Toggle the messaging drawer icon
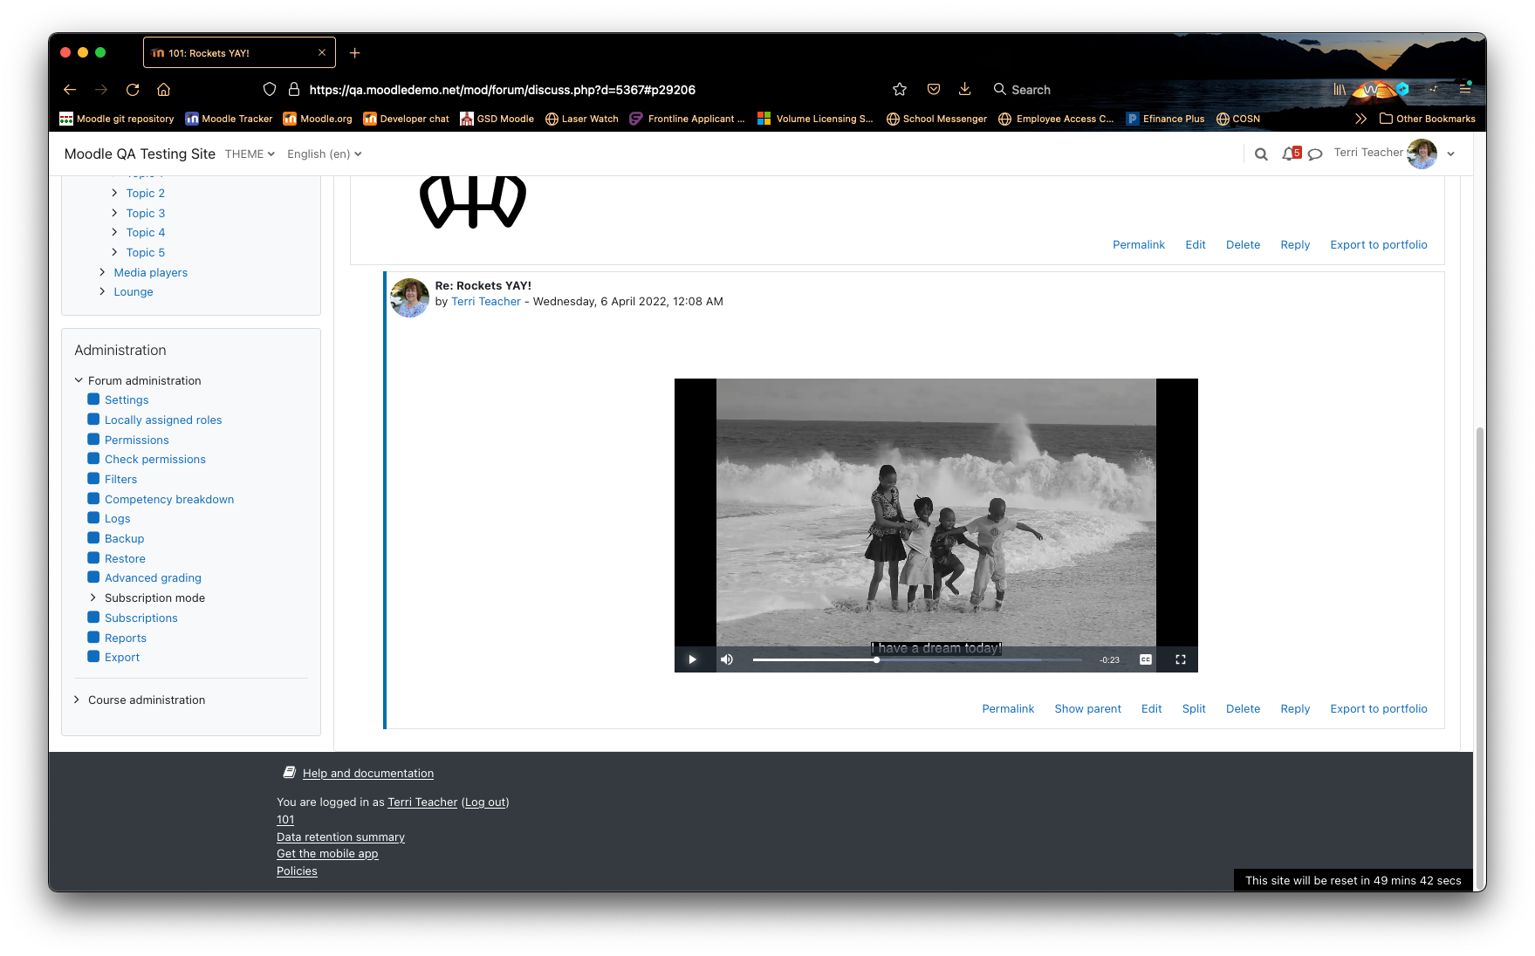This screenshot has width=1535, height=956. [1315, 154]
